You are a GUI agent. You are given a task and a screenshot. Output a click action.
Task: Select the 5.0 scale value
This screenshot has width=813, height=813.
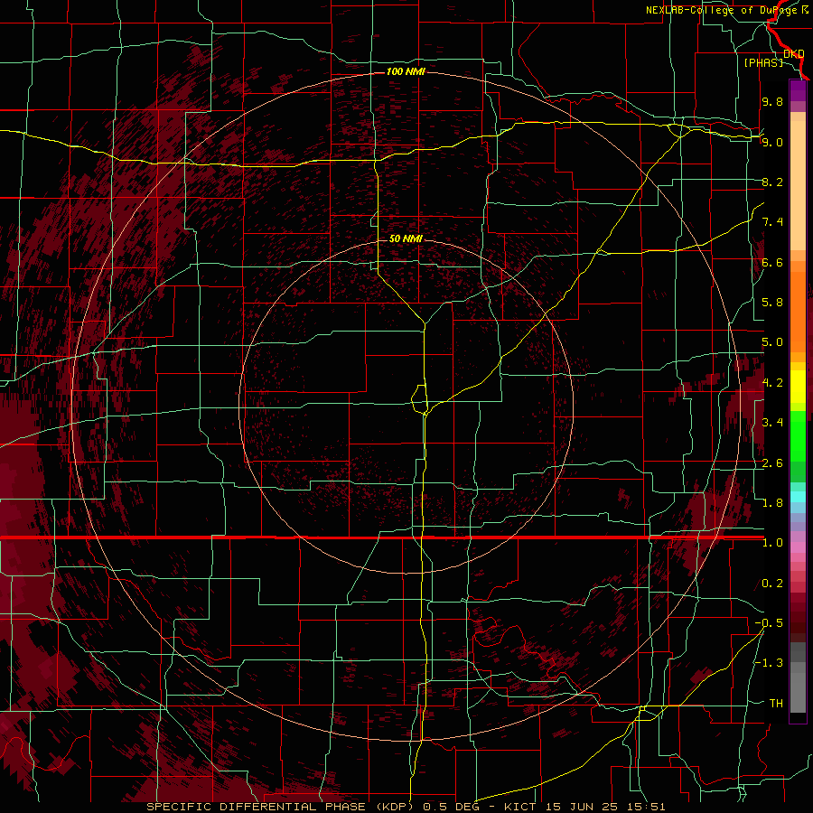pos(772,342)
